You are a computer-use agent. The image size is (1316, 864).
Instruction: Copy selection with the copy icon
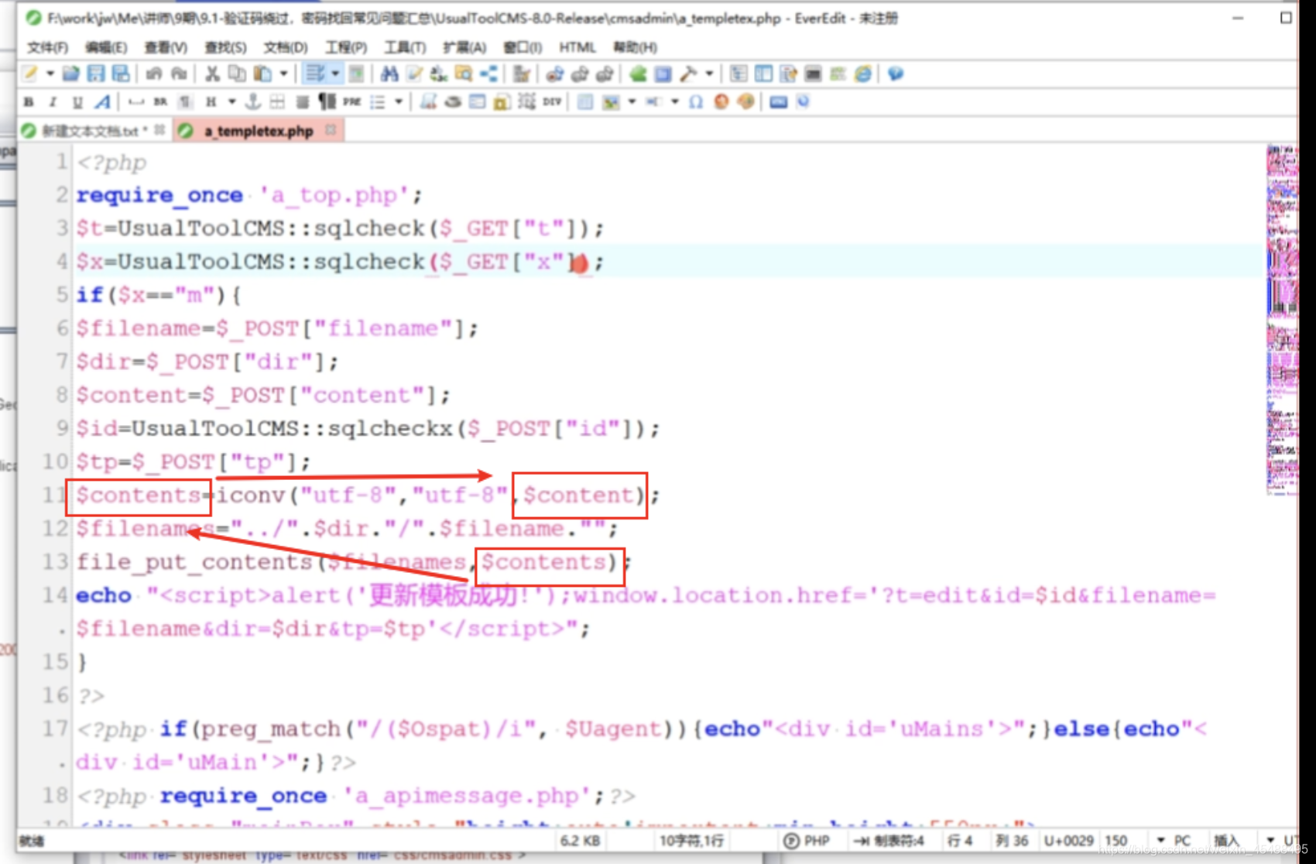(237, 74)
